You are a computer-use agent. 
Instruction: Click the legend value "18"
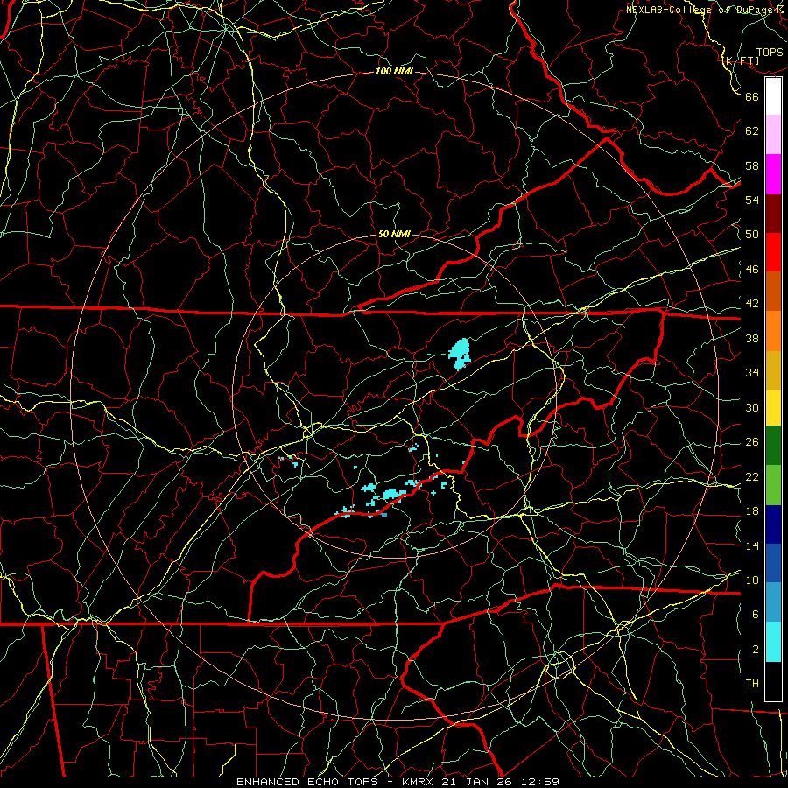tap(752, 511)
